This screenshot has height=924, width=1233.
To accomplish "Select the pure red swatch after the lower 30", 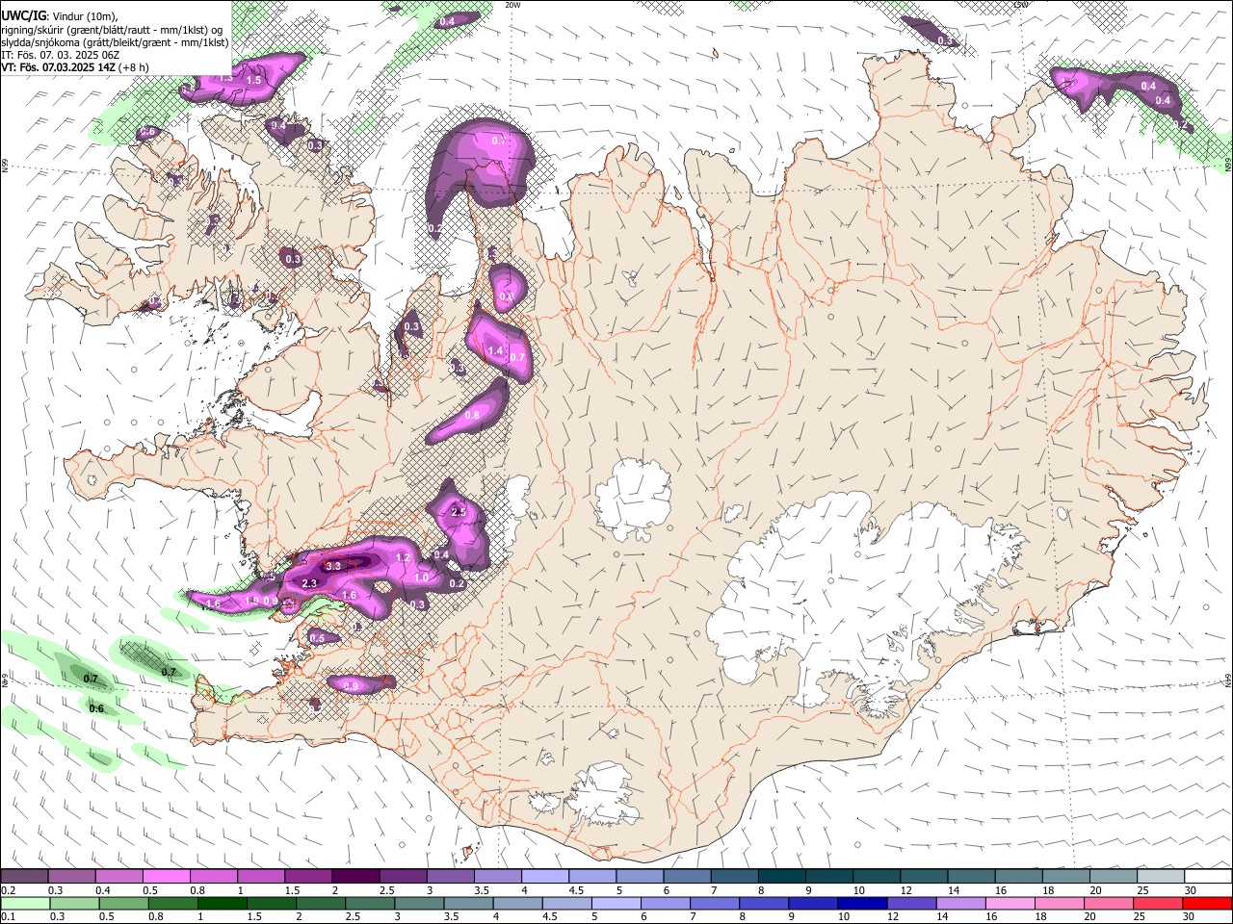I will [1207, 903].
